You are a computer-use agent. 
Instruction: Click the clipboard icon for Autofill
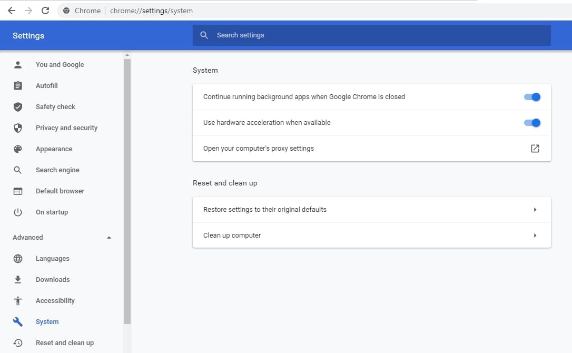click(x=17, y=85)
